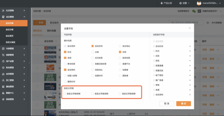The height and width of the screenshot is (116, 224).
Task: Remove 会后资料 from displayed fields with its X
Action: 190,95
